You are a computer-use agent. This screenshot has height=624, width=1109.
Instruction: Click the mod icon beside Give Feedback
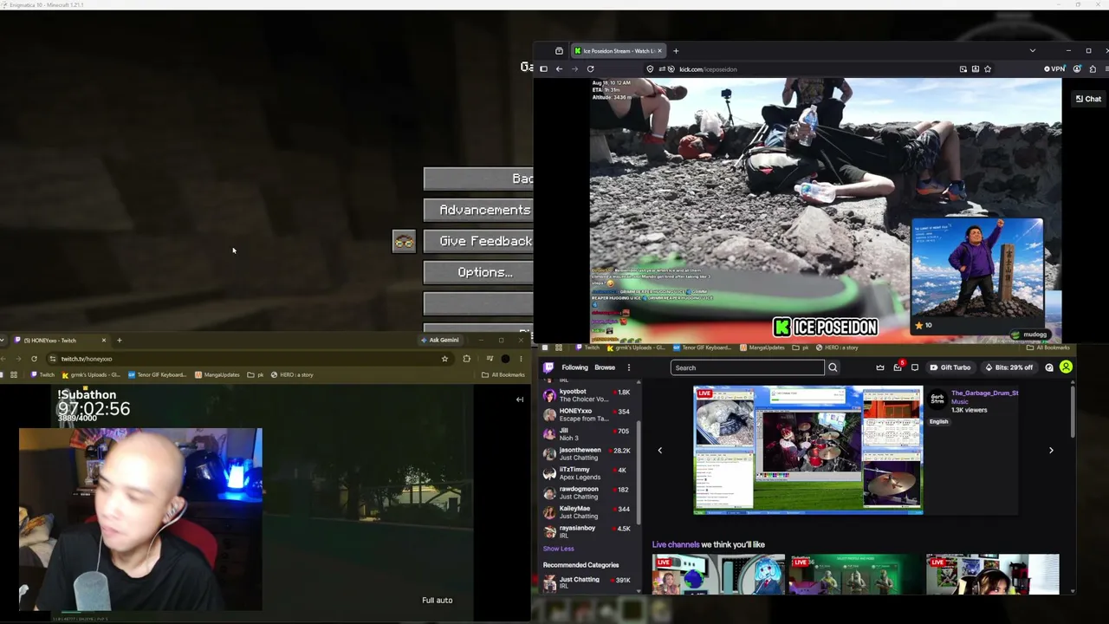404,241
